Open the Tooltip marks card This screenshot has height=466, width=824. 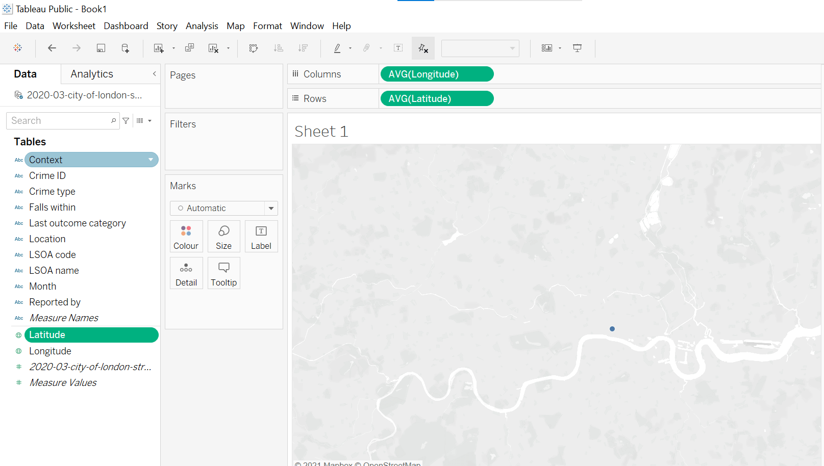223,273
